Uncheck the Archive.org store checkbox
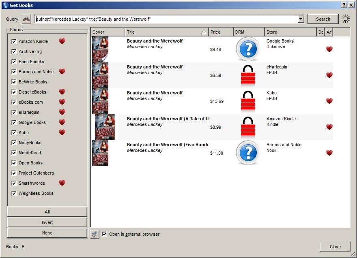The image size is (357, 258). click(x=14, y=51)
